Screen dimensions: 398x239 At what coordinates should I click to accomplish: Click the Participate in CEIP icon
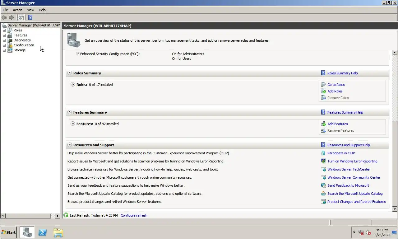coord(323,153)
